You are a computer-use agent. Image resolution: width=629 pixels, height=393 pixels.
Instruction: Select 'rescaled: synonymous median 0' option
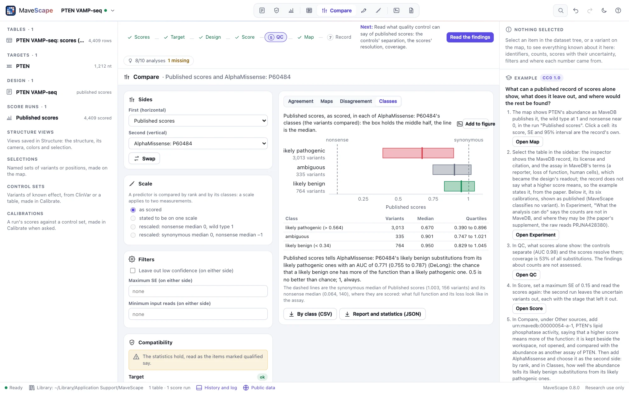(x=133, y=235)
